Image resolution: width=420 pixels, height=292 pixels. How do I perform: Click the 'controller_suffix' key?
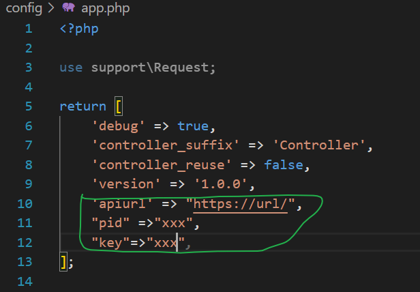click(166, 145)
